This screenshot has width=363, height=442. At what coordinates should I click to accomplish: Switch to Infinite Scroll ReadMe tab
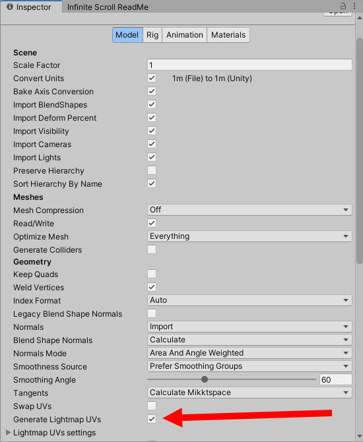[x=108, y=7]
